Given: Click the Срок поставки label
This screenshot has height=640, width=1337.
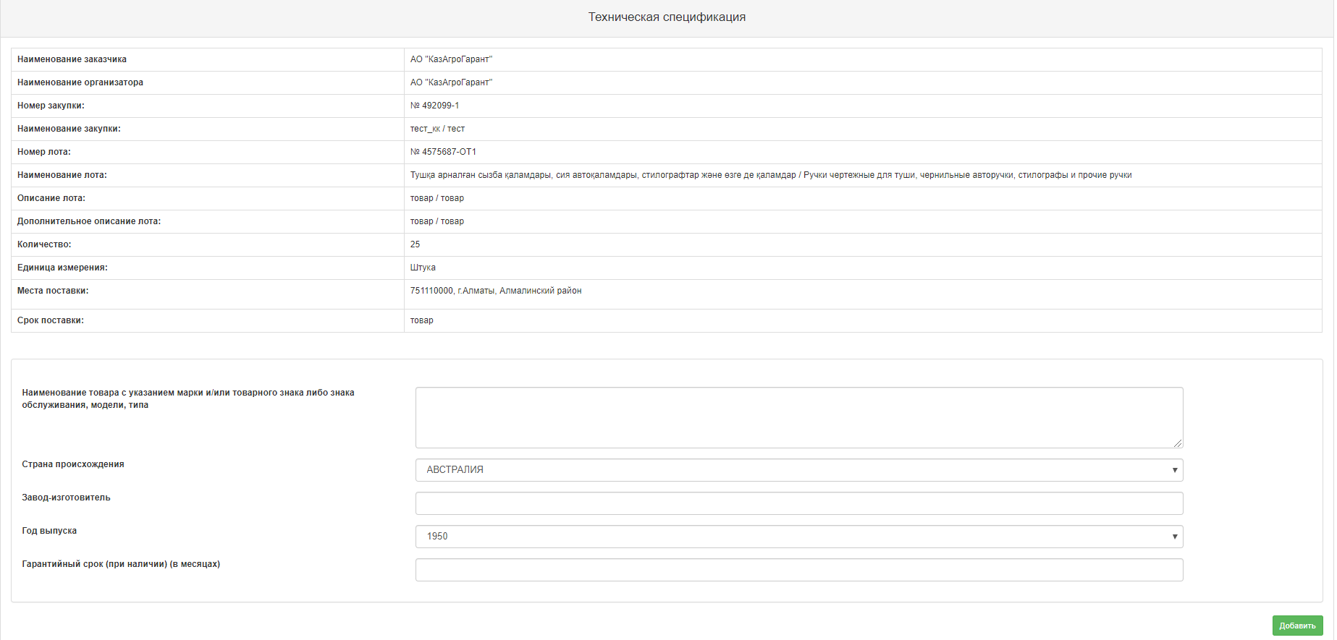Looking at the screenshot, I should tap(51, 320).
